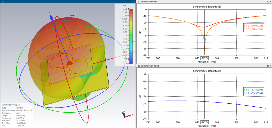Click the coordinate axis triad in 3D view
The width and height of the screenshot is (272, 128).
pyautogui.click(x=127, y=113)
